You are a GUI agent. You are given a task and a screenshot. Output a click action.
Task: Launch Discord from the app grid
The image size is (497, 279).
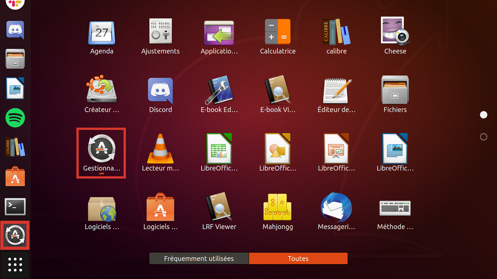point(160,90)
